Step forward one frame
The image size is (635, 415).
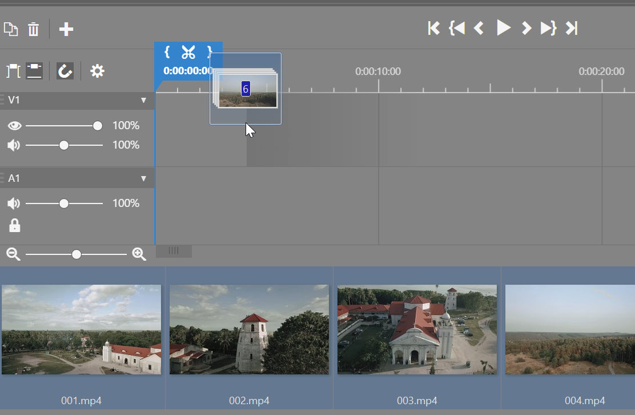(x=526, y=29)
